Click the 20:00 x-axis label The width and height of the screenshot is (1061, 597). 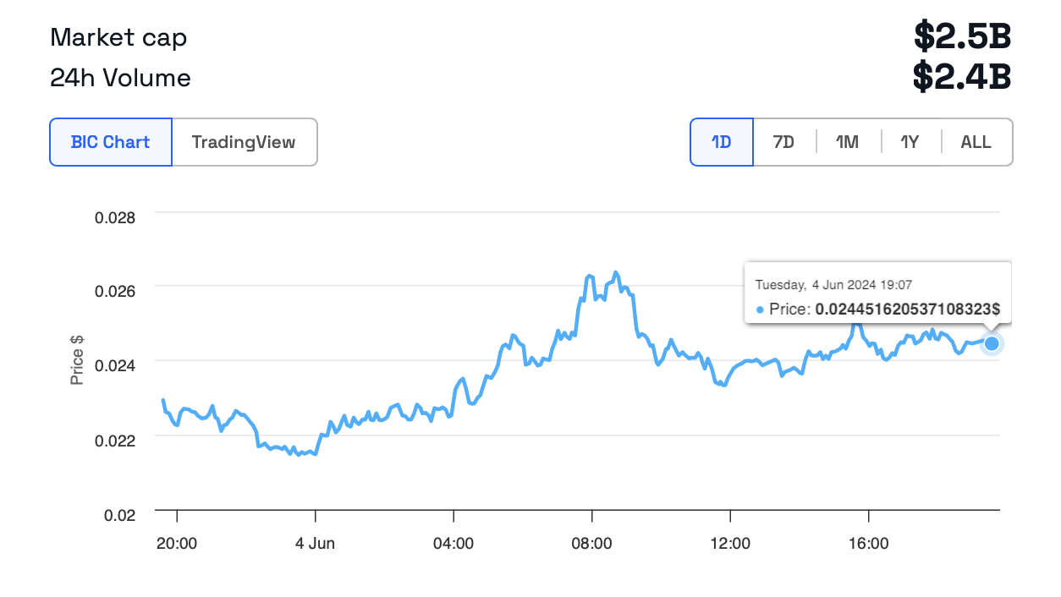click(x=177, y=544)
